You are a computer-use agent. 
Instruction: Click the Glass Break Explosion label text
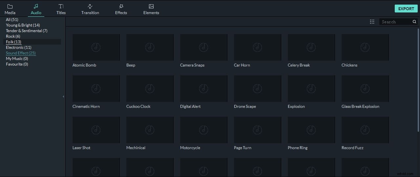[x=360, y=107]
